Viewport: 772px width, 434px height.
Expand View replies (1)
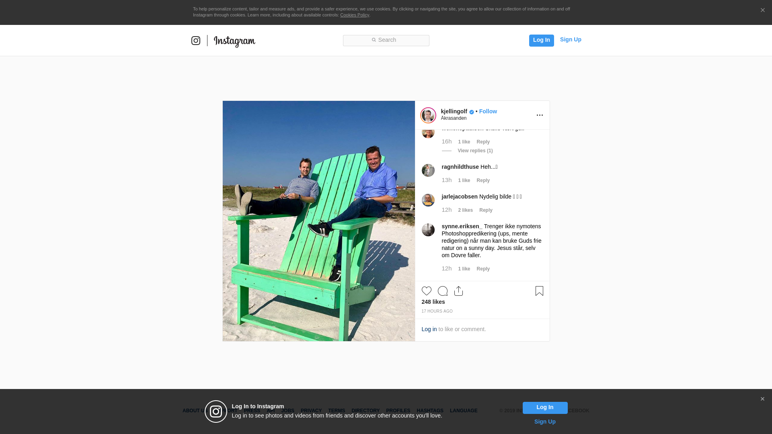(475, 151)
